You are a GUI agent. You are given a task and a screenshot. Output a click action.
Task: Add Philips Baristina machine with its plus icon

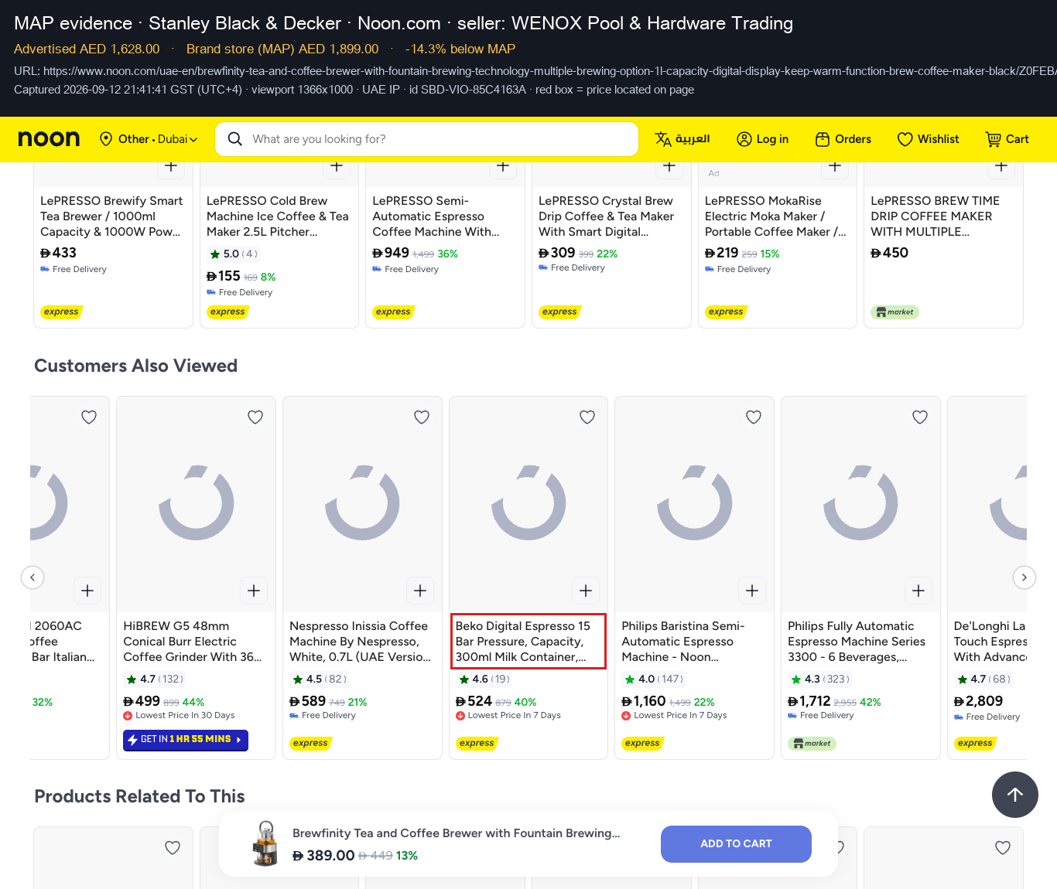[752, 591]
